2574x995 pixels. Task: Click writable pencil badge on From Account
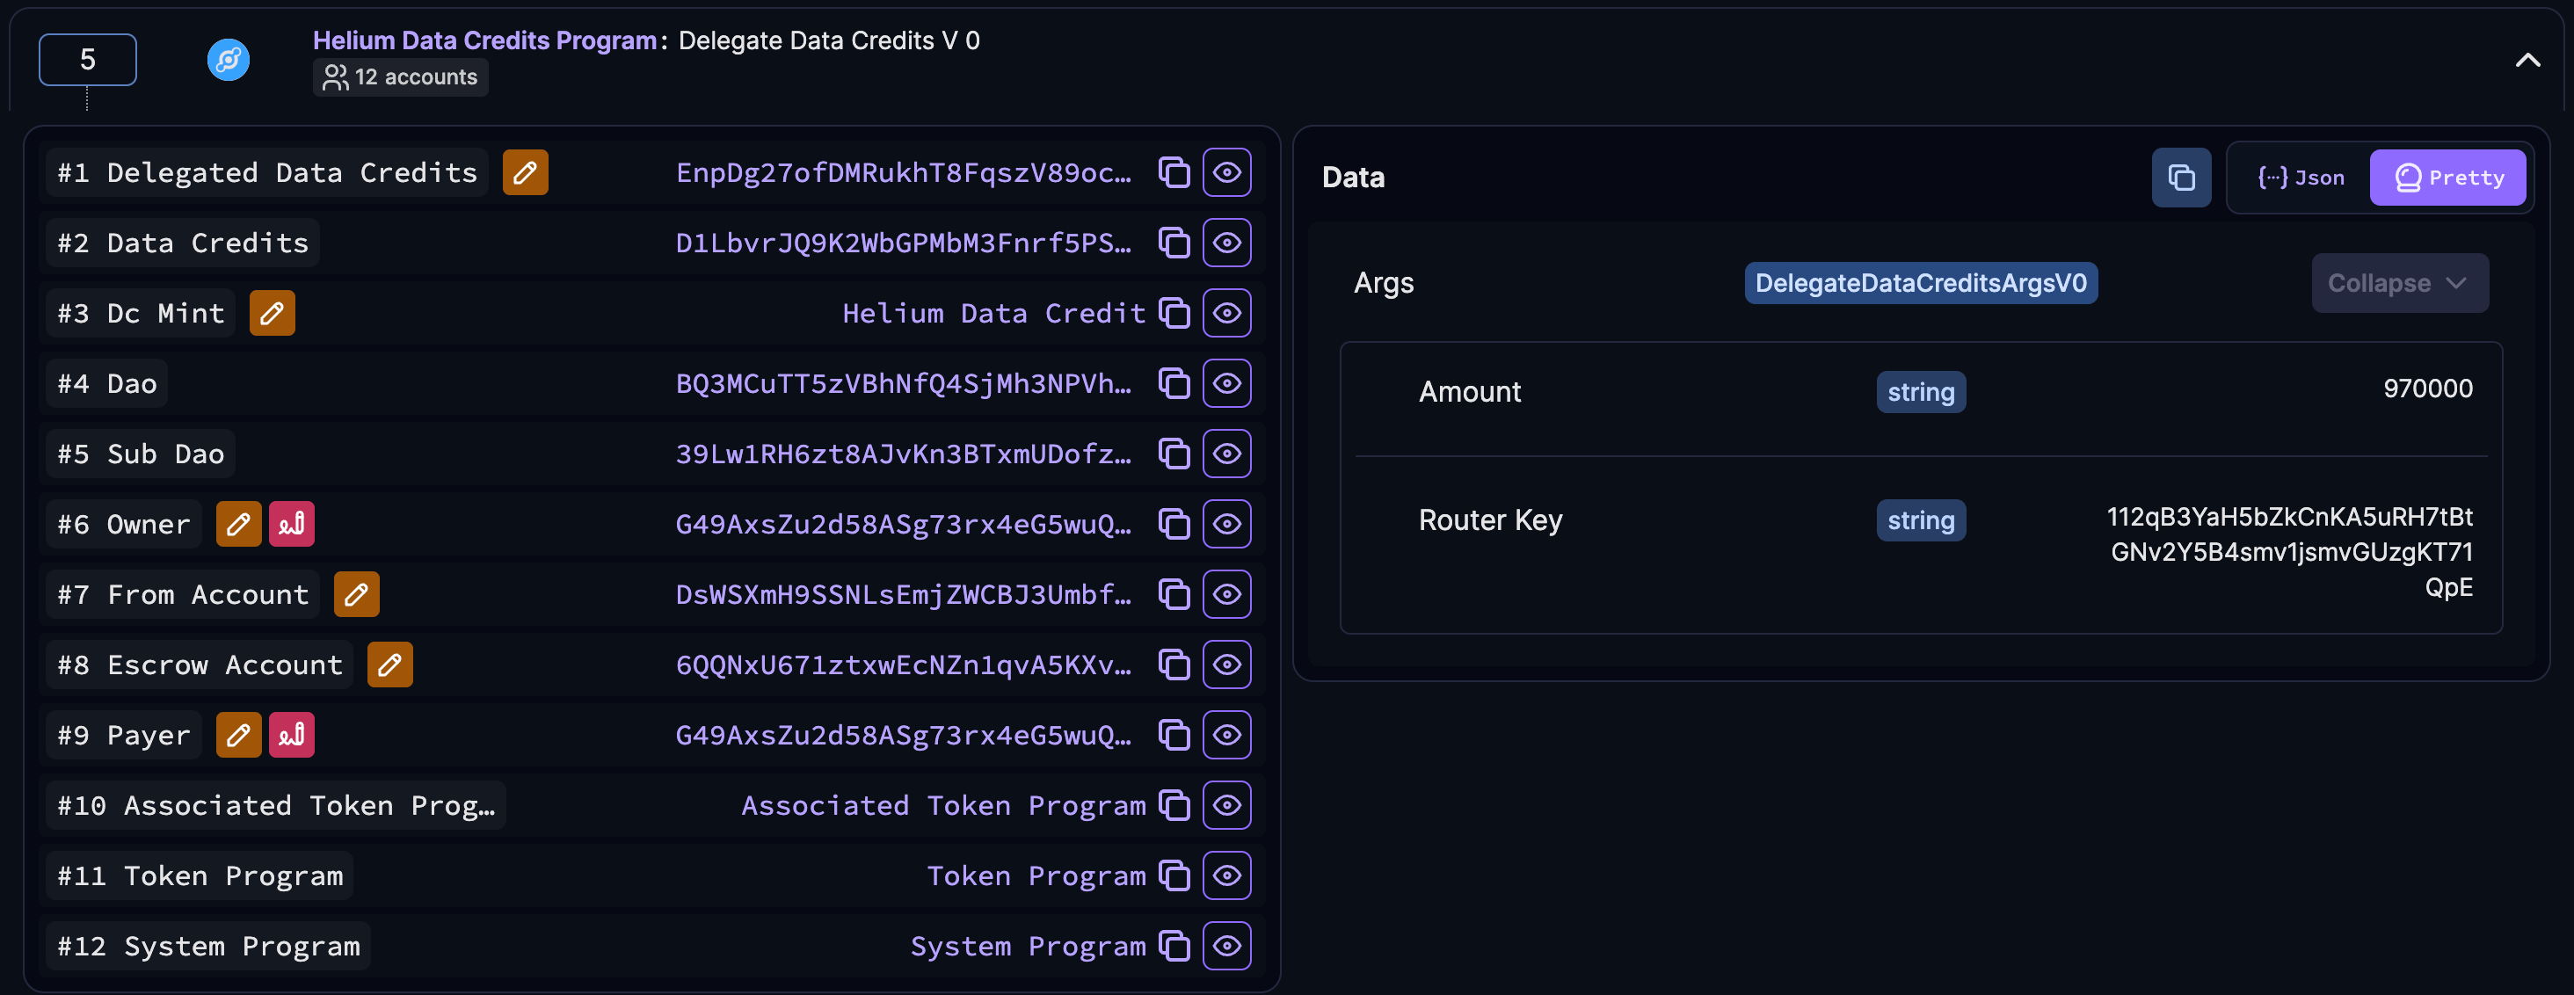pyautogui.click(x=356, y=594)
